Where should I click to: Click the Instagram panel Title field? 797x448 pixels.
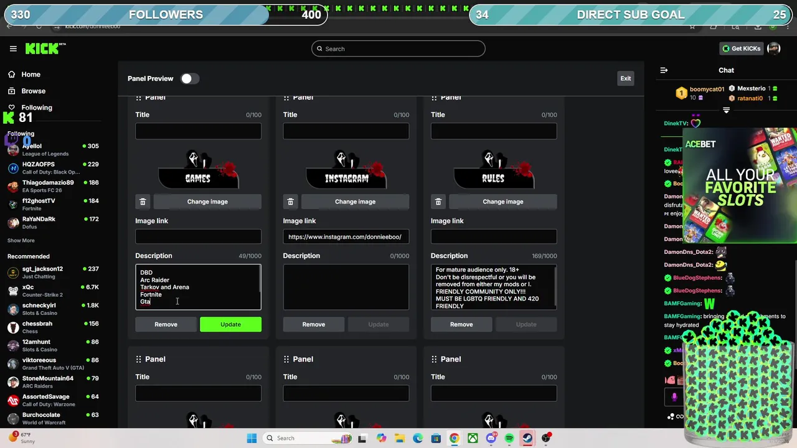(346, 131)
